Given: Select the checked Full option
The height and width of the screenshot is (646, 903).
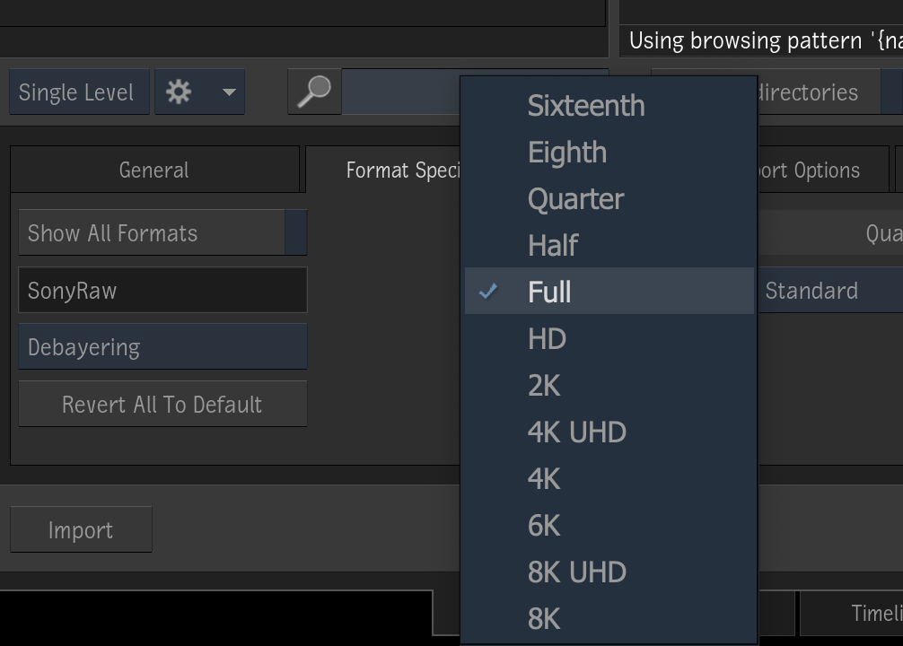Looking at the screenshot, I should [x=549, y=292].
